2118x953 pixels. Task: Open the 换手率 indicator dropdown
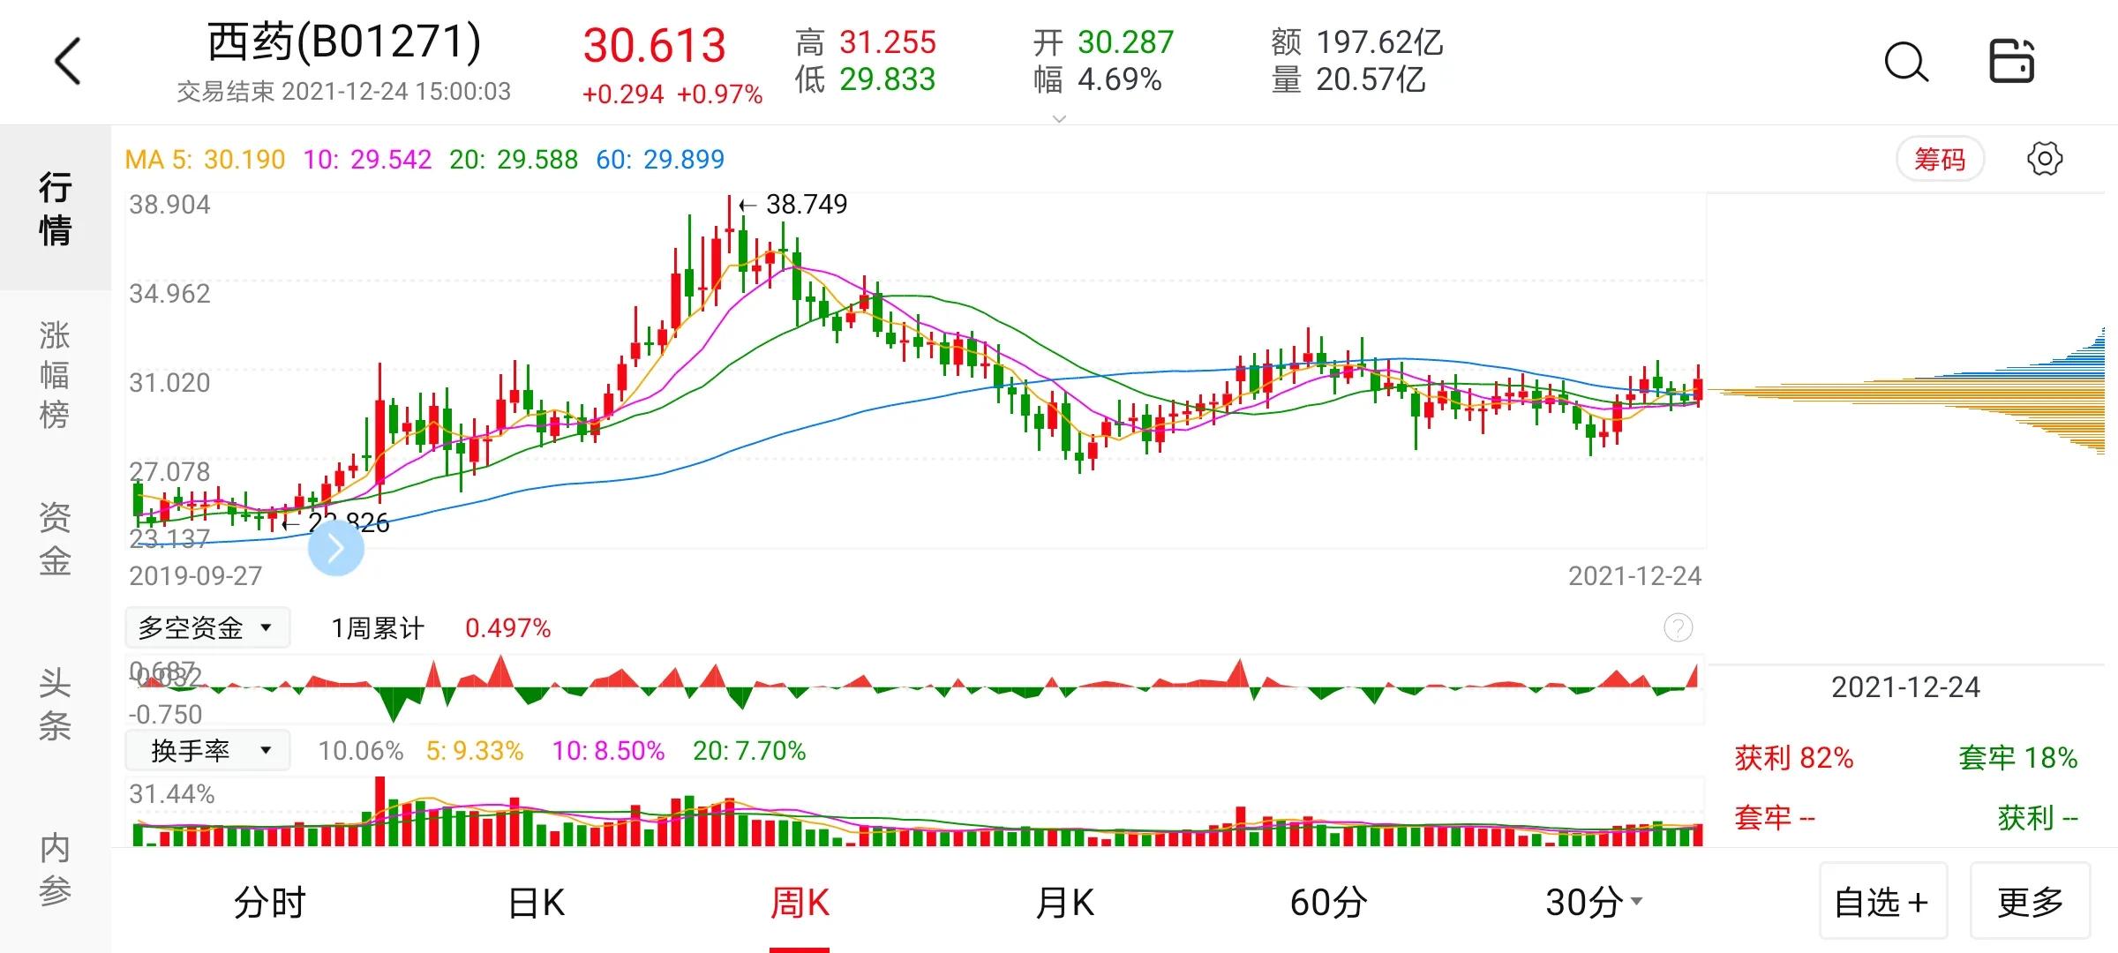(x=207, y=751)
